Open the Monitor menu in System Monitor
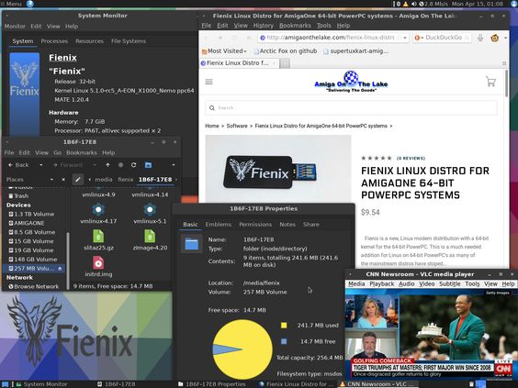 point(15,26)
